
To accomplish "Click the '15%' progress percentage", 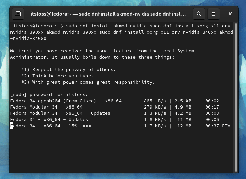I will [x=73, y=126].
